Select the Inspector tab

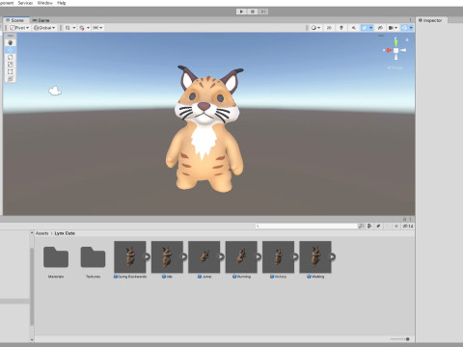click(430, 20)
